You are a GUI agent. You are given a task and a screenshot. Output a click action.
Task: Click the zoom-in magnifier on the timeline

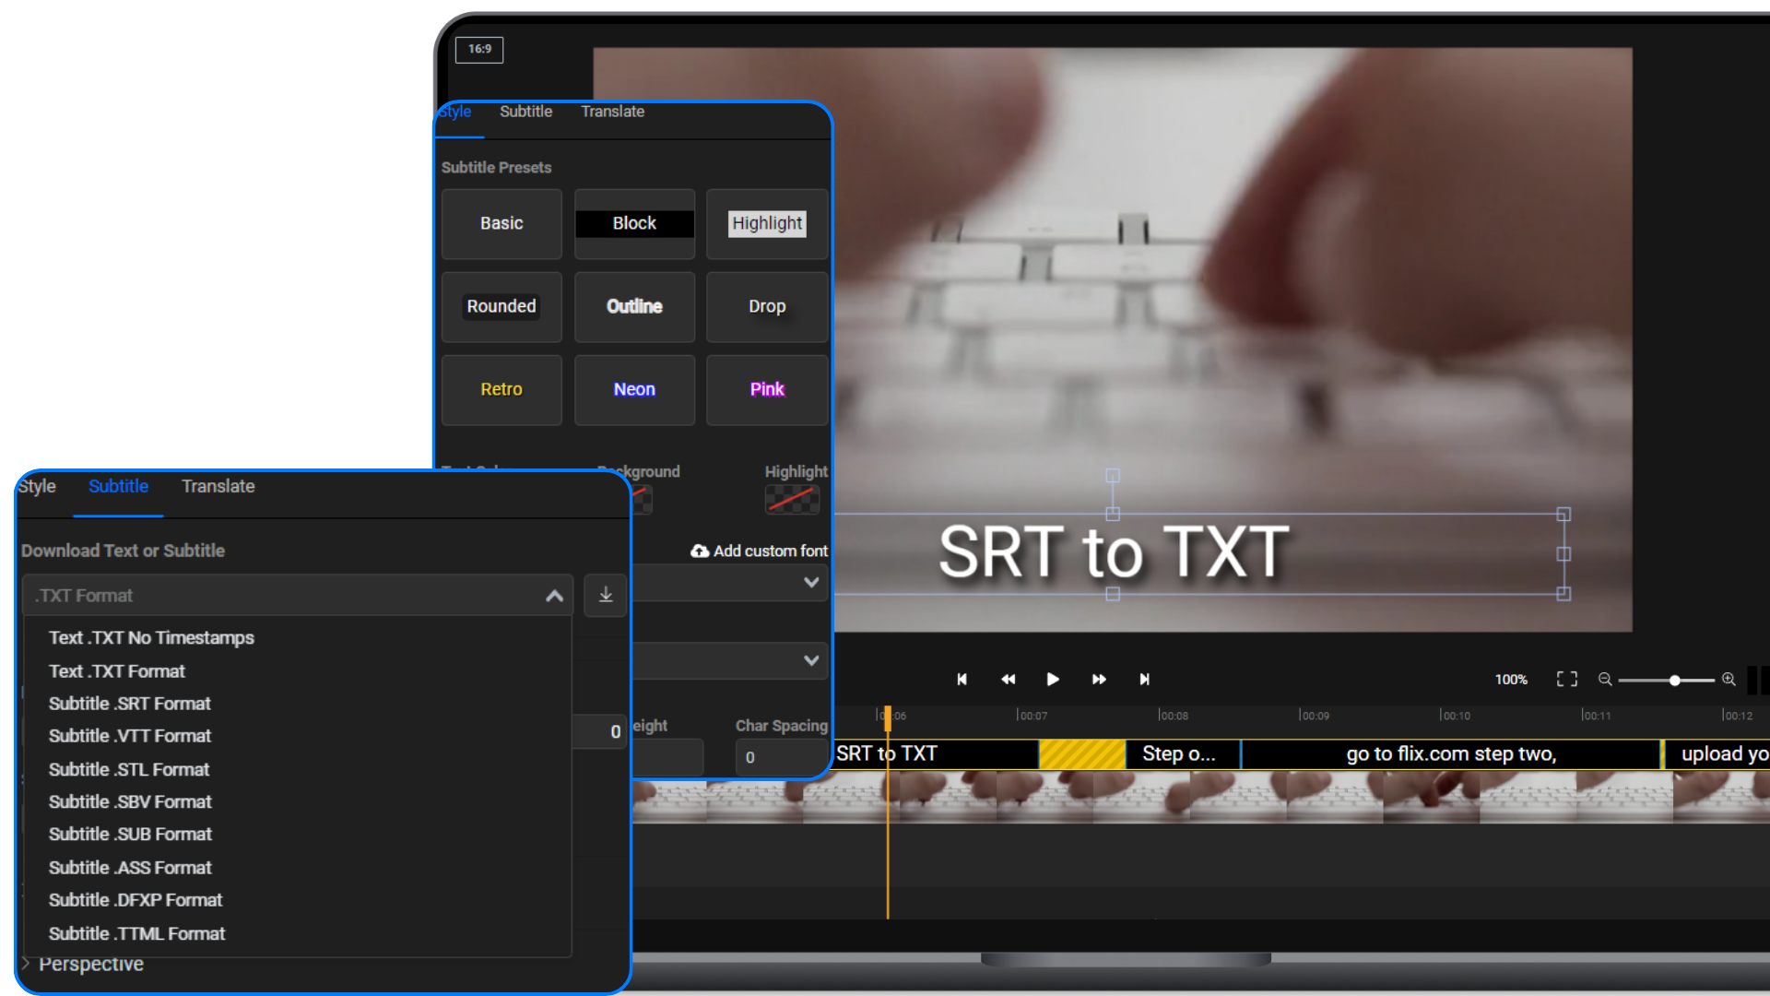(x=1729, y=679)
